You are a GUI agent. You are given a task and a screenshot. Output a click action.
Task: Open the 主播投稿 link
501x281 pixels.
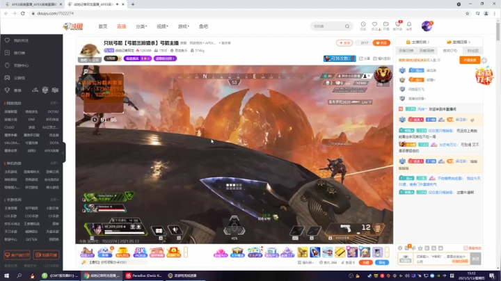tap(417, 42)
